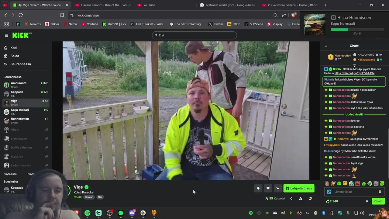Viewport: 389px width, 219px height.
Task: Open the emoji picker in chat input
Action: (x=380, y=192)
